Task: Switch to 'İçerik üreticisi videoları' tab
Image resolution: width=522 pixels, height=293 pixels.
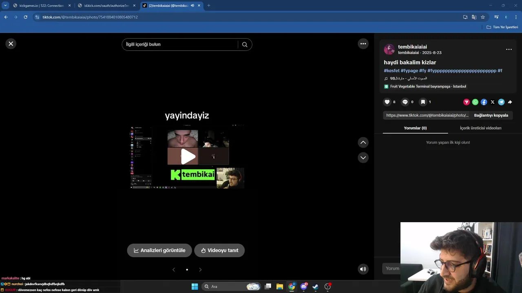Action: (480, 128)
